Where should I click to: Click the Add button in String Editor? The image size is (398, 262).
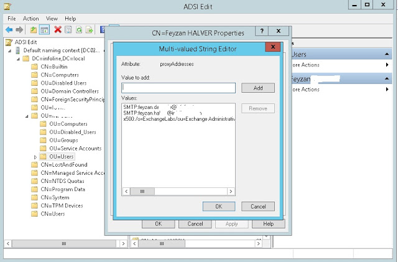tap(257, 88)
